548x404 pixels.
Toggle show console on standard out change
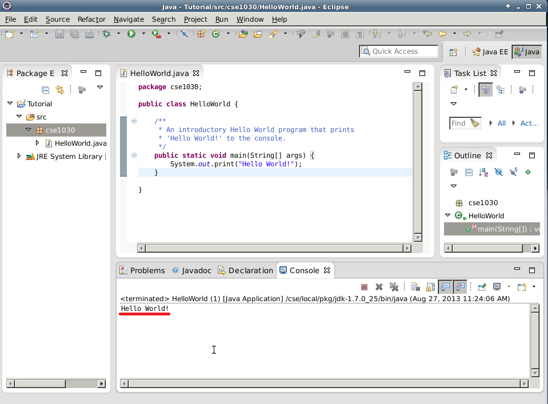445,287
